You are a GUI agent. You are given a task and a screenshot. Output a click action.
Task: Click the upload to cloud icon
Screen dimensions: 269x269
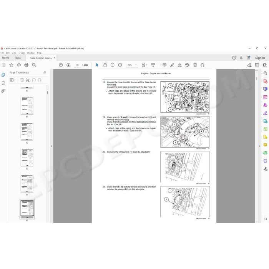[x=19, y=65]
